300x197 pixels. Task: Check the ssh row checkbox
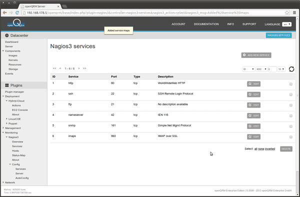click(291, 94)
